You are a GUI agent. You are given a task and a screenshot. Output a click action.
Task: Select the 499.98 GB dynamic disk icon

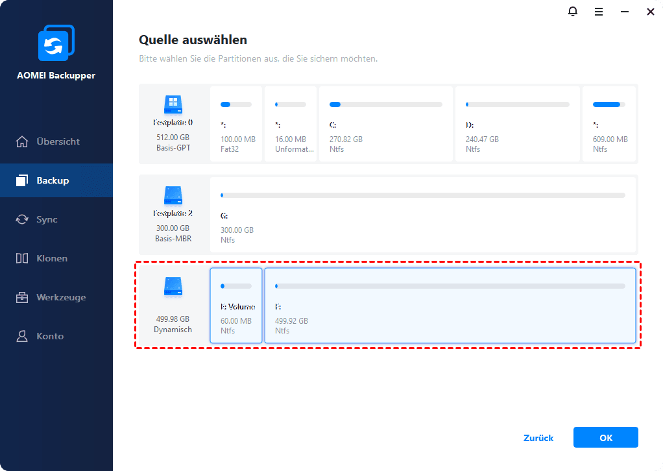pos(173,287)
